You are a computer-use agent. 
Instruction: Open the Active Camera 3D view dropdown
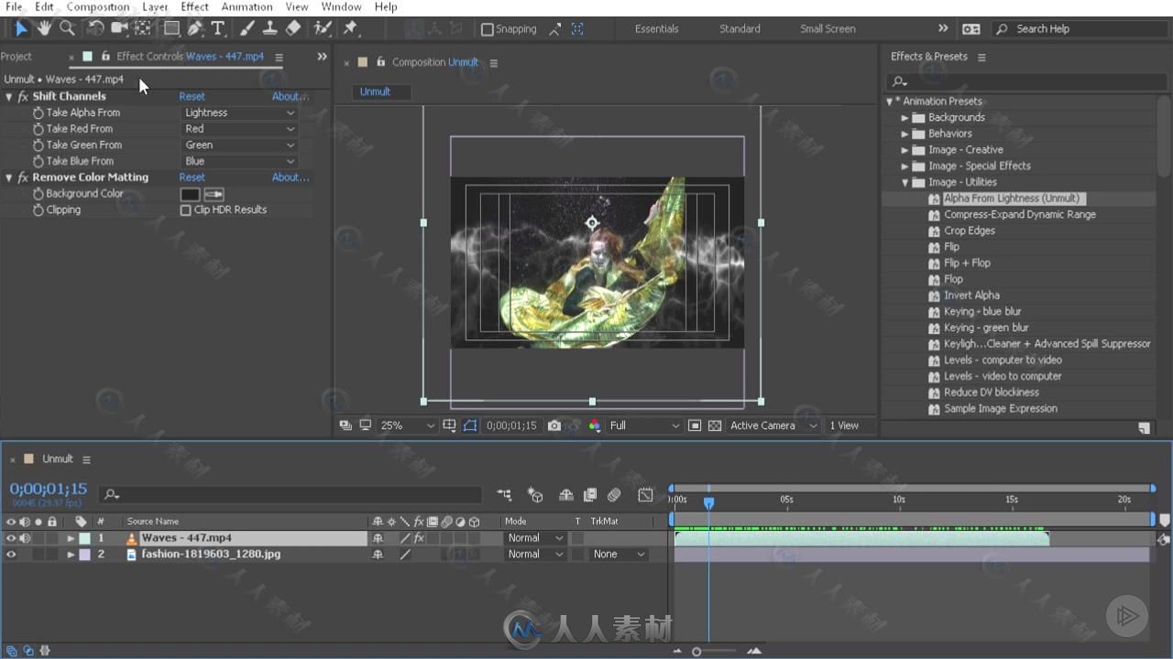pyautogui.click(x=773, y=426)
